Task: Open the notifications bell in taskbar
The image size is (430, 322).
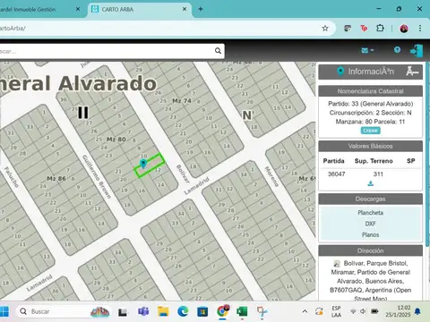Action: coord(417,311)
